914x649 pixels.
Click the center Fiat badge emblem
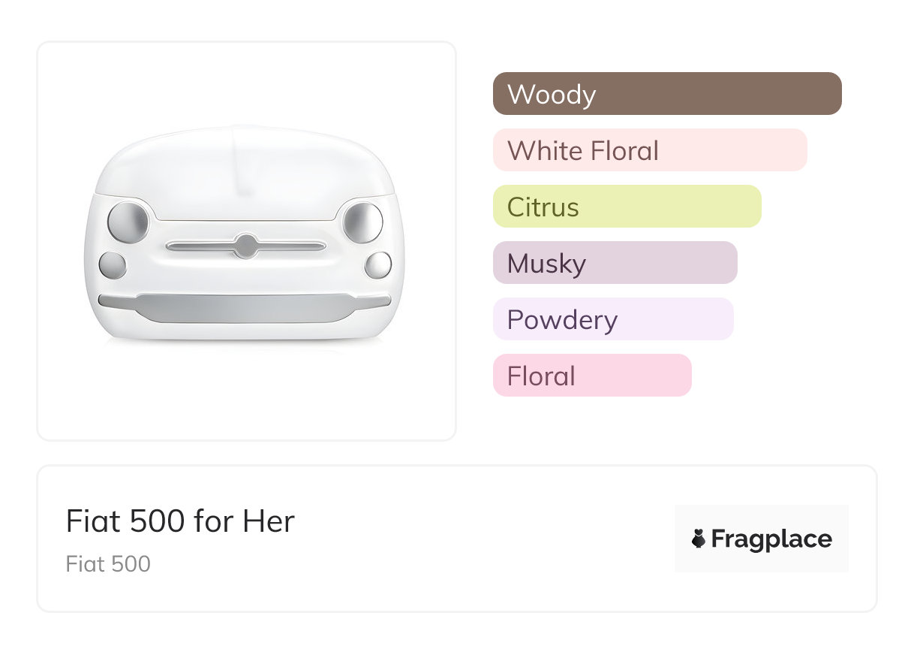click(x=245, y=245)
